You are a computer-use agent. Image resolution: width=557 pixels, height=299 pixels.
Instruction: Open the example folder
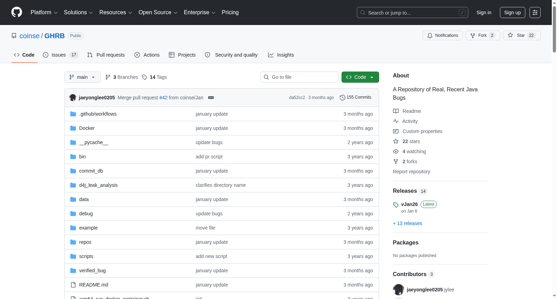click(x=88, y=228)
